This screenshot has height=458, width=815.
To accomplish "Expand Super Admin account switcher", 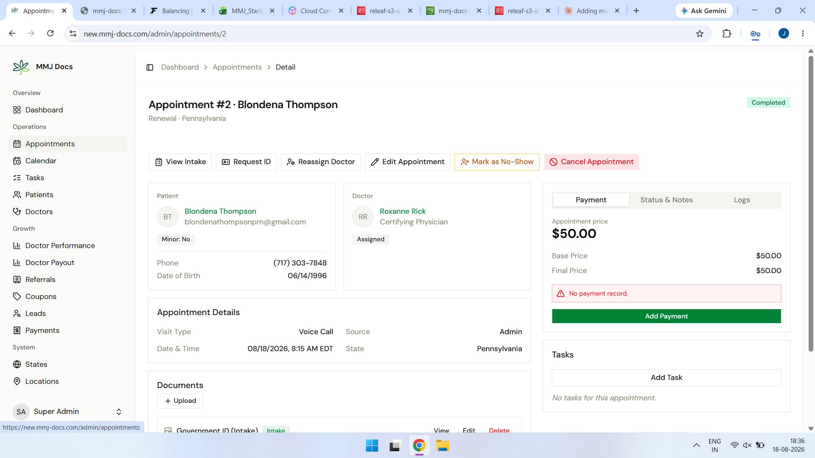I will (x=119, y=412).
